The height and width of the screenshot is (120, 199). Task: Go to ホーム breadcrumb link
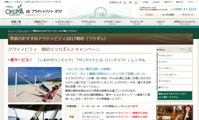pos(11,31)
